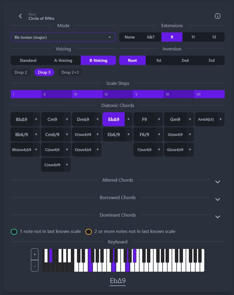The width and height of the screenshot is (234, 295).
Task: Add Gm9 chord using its plus icon
Action: [190, 119]
